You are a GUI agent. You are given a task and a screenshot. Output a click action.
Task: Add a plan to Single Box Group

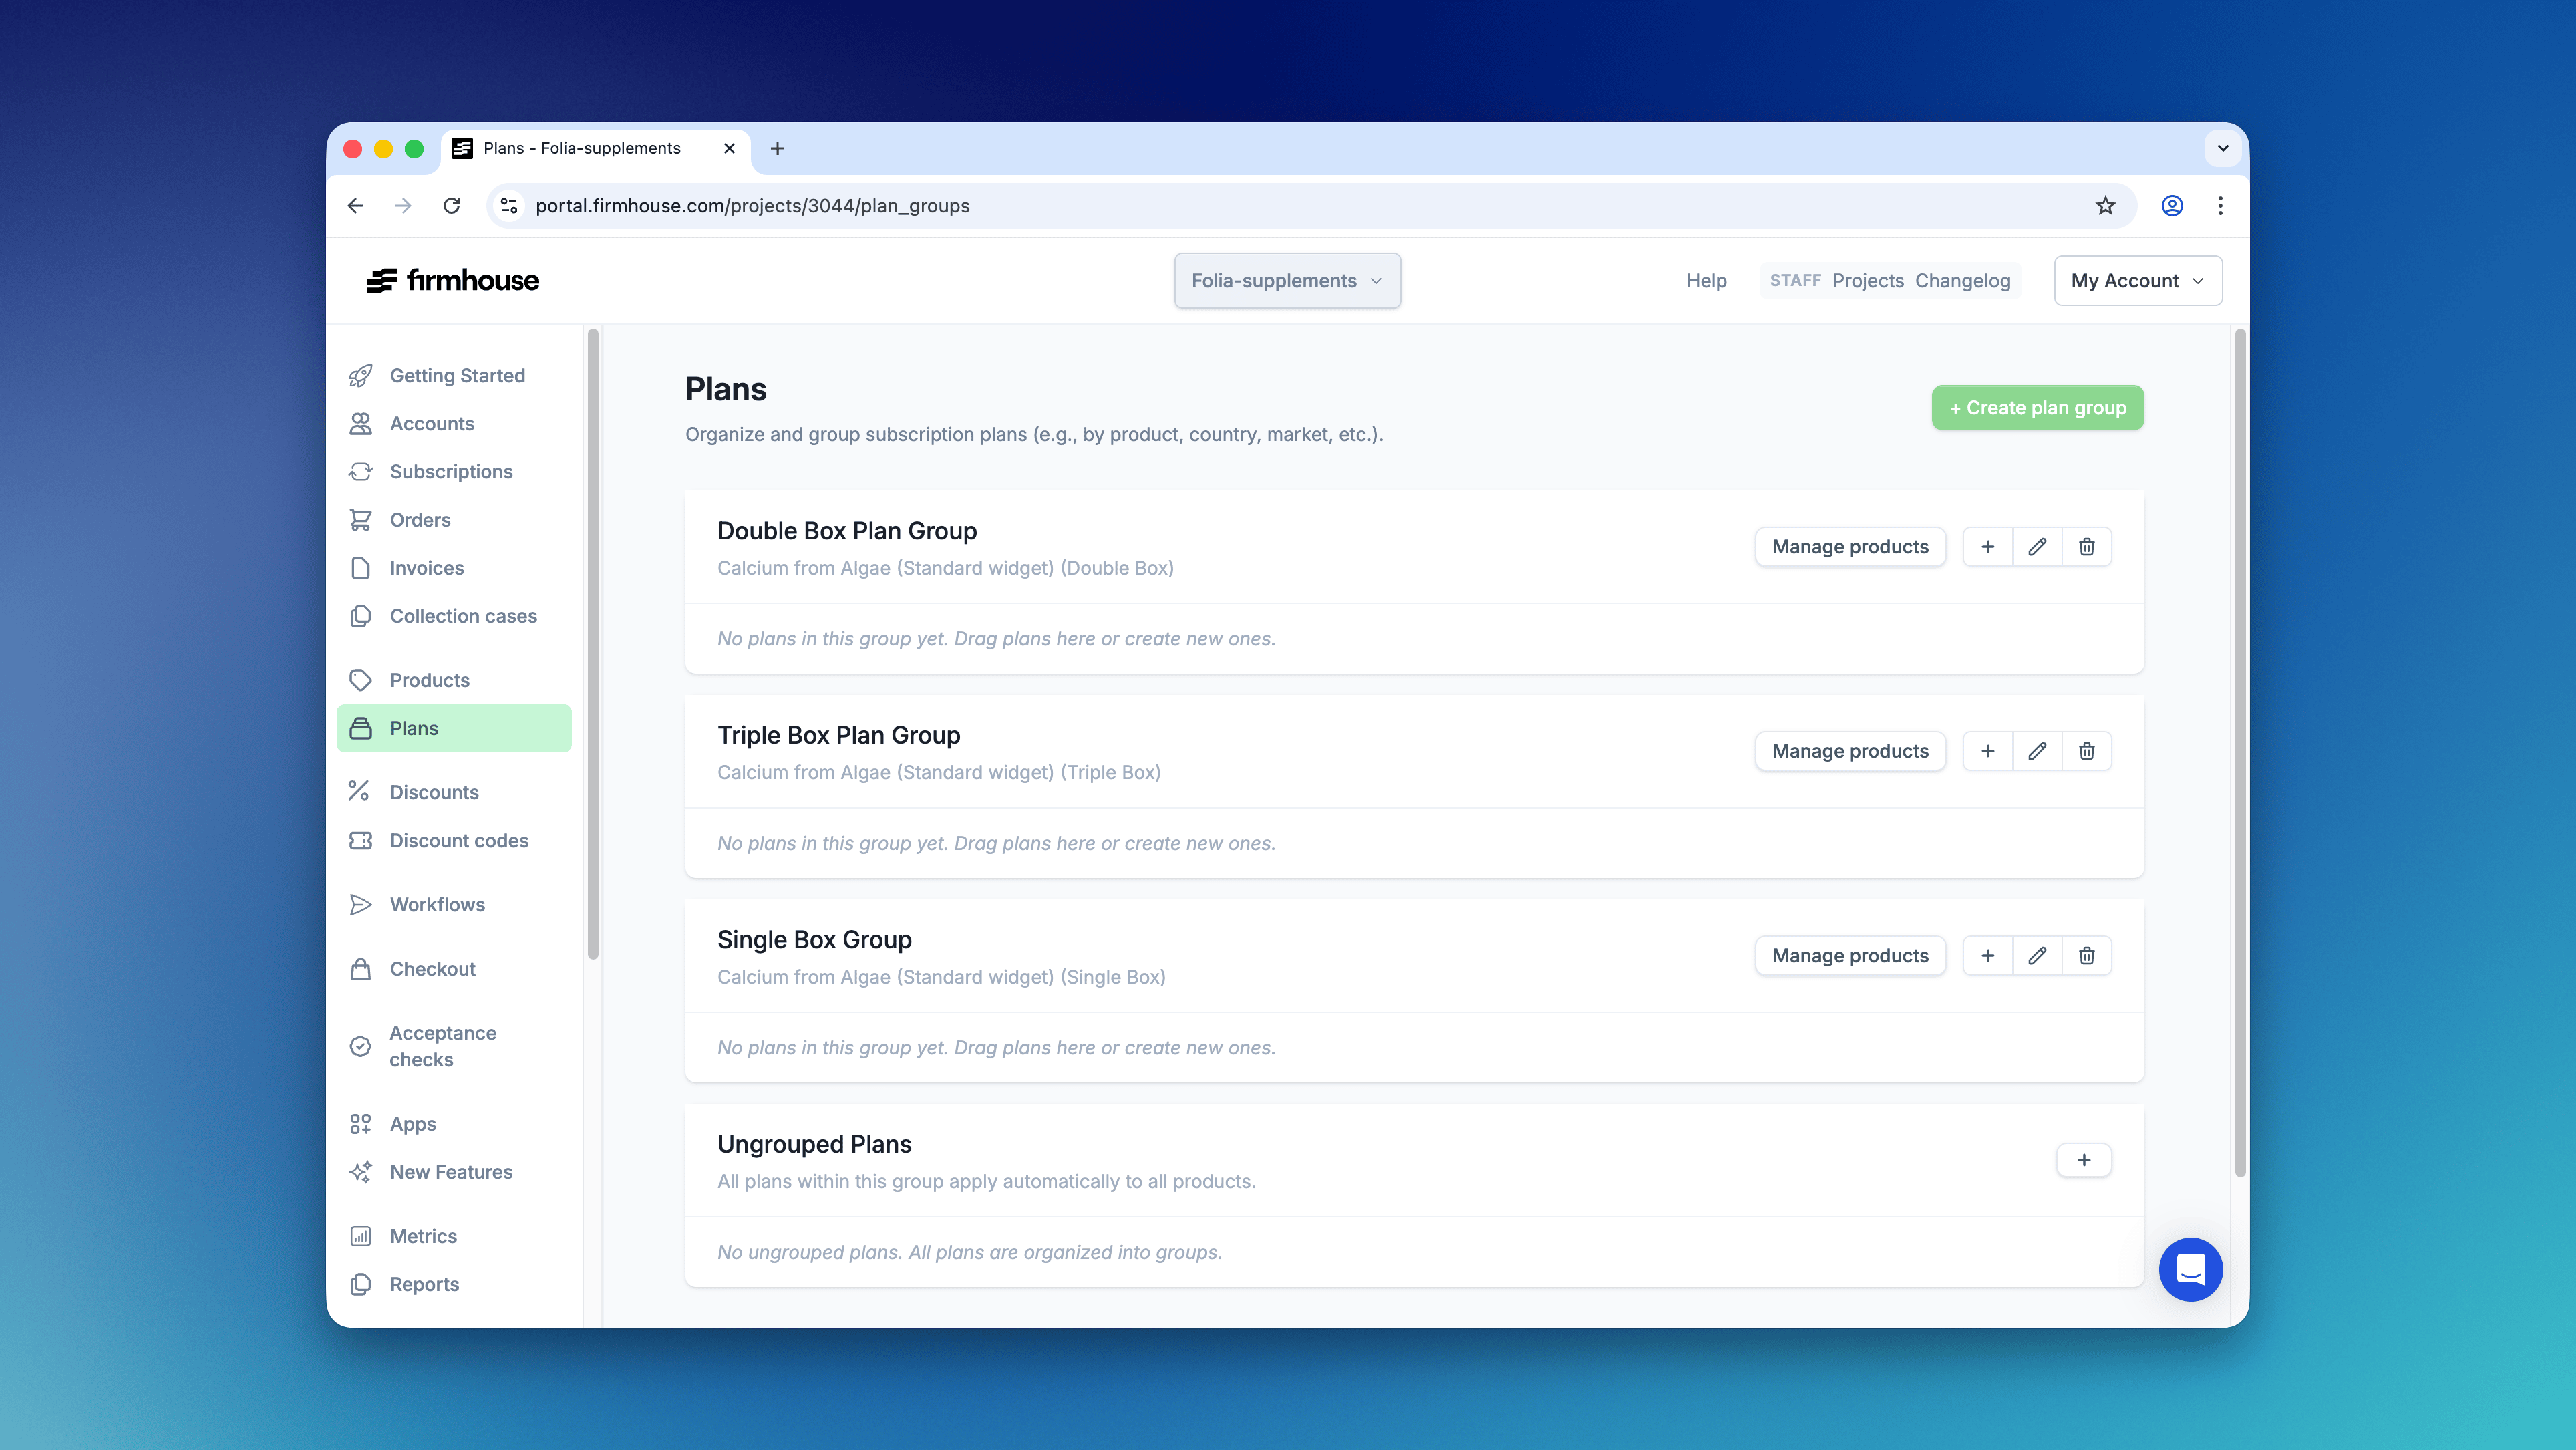pos(1987,956)
